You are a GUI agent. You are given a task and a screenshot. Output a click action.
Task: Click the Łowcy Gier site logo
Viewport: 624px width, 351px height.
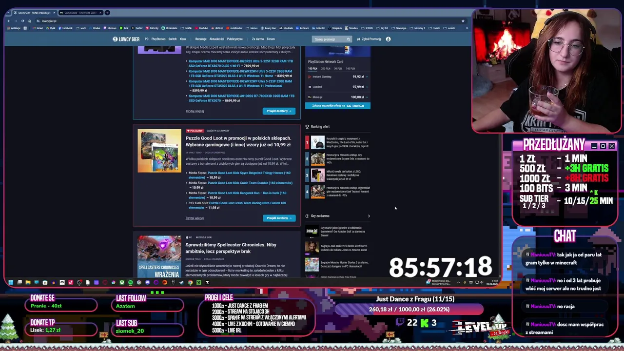(x=126, y=39)
